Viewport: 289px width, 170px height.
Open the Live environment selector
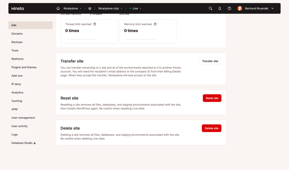tap(135, 8)
